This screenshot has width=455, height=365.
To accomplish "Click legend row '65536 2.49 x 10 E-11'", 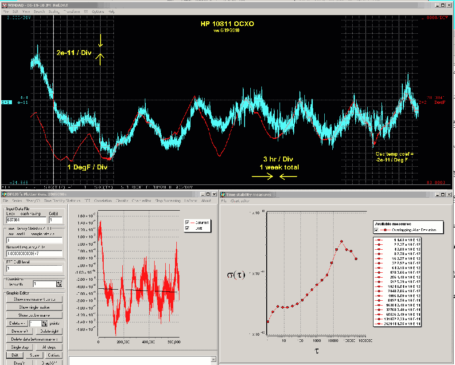I will pyautogui.click(x=397, y=314).
